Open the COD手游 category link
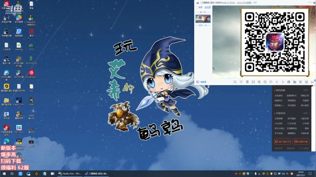This screenshot has width=316, height=177. pos(291,124)
